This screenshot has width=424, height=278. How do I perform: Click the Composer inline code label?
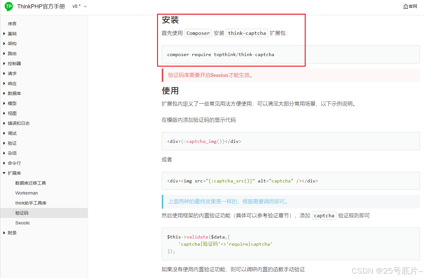coord(198,33)
